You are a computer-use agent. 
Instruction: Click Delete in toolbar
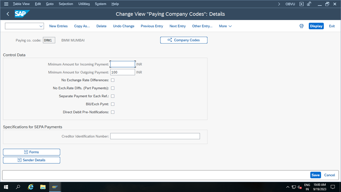coord(101,26)
